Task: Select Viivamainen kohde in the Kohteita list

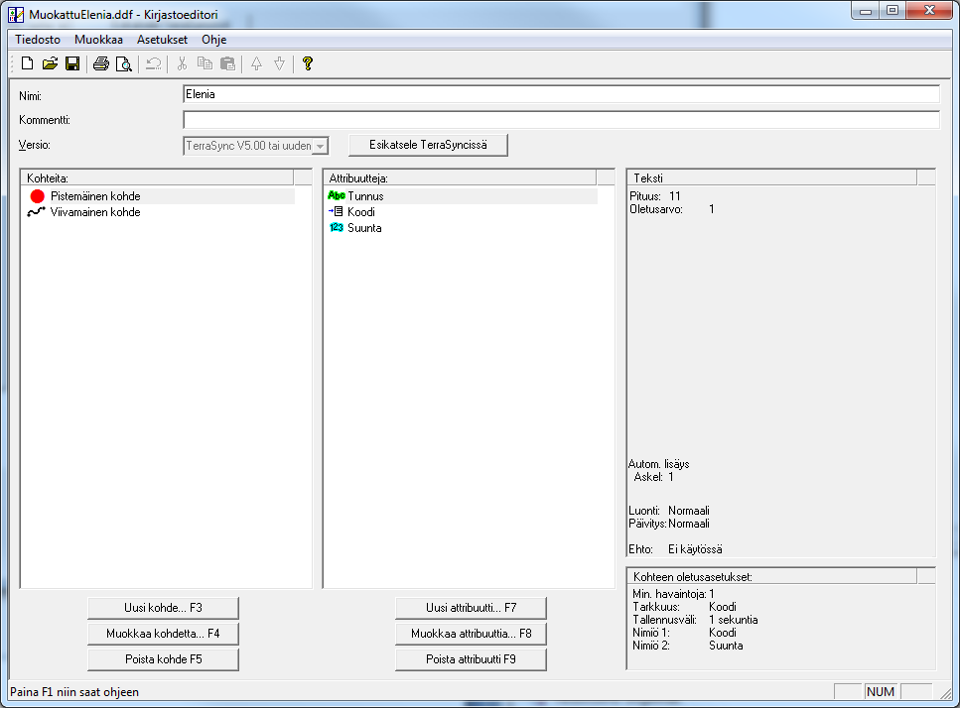Action: pyautogui.click(x=158, y=212)
